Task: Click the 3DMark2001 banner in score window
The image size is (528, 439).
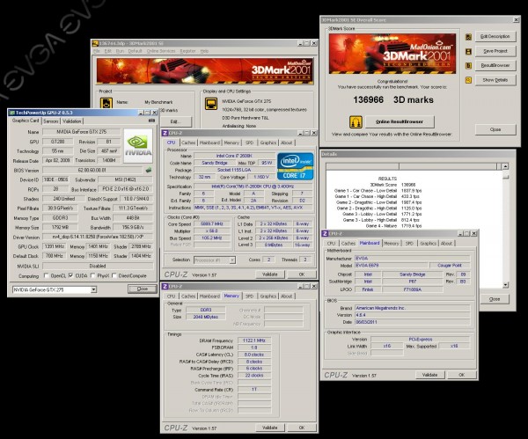Action: point(392,54)
